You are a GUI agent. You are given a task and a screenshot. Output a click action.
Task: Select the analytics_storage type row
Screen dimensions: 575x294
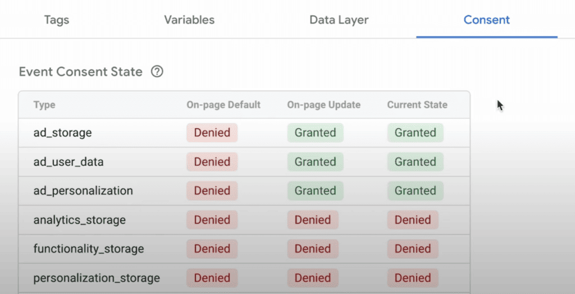pos(79,220)
